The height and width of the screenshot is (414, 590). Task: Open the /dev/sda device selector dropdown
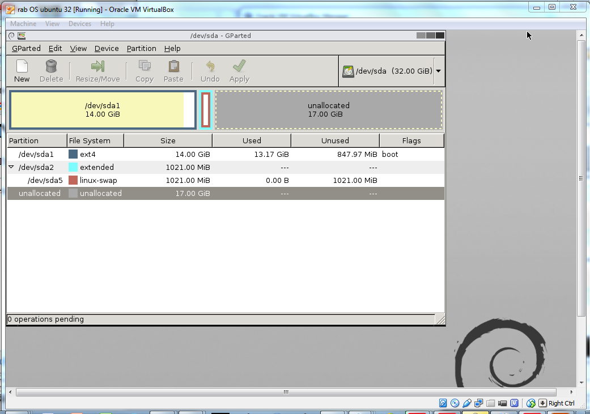click(x=439, y=71)
